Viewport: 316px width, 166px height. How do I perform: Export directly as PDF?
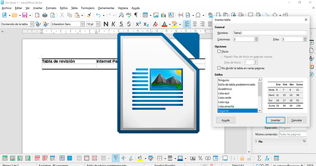tap(37, 15)
